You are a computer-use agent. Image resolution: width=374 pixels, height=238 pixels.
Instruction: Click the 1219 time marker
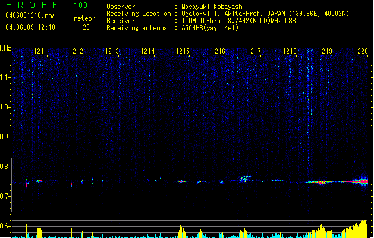click(326, 51)
